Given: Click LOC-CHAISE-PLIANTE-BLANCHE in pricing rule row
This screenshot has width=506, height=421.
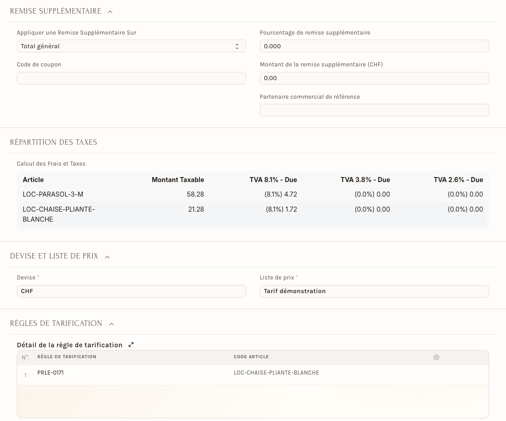Looking at the screenshot, I should [x=276, y=373].
